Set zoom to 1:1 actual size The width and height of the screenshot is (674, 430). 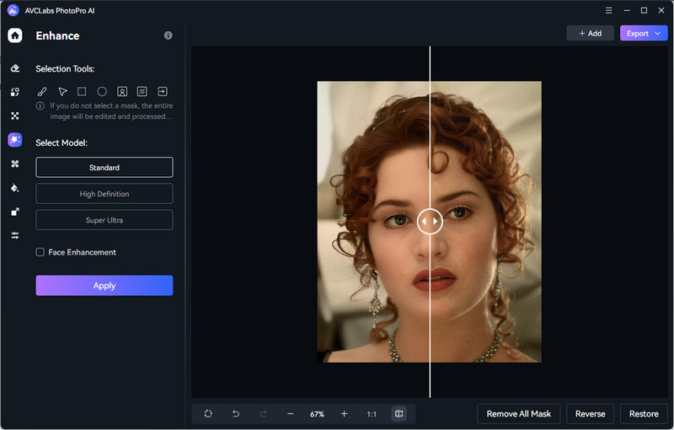point(372,414)
